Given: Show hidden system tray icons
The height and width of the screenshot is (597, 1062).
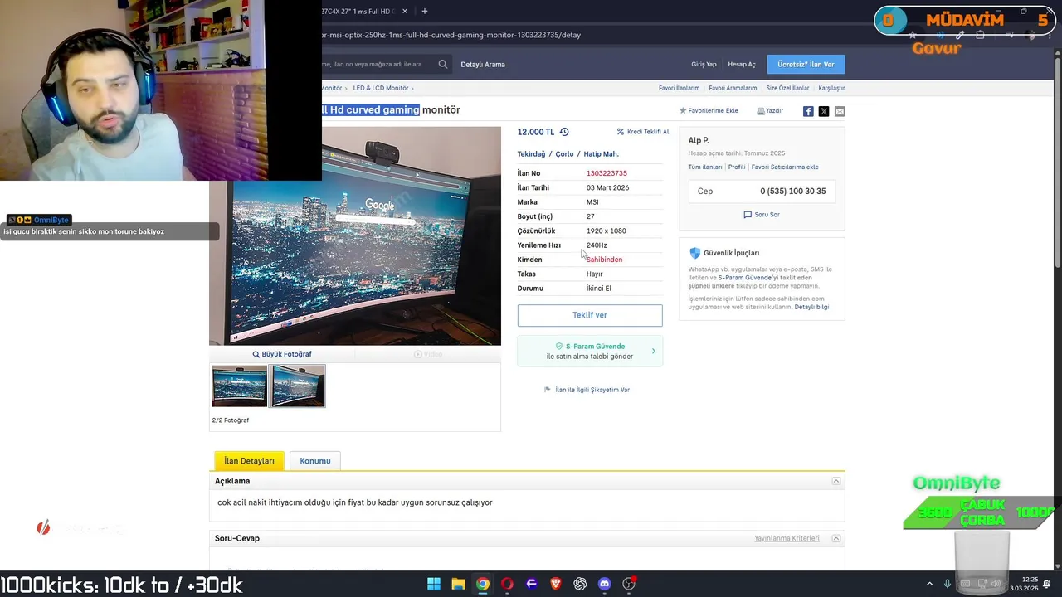Looking at the screenshot, I should click(929, 584).
